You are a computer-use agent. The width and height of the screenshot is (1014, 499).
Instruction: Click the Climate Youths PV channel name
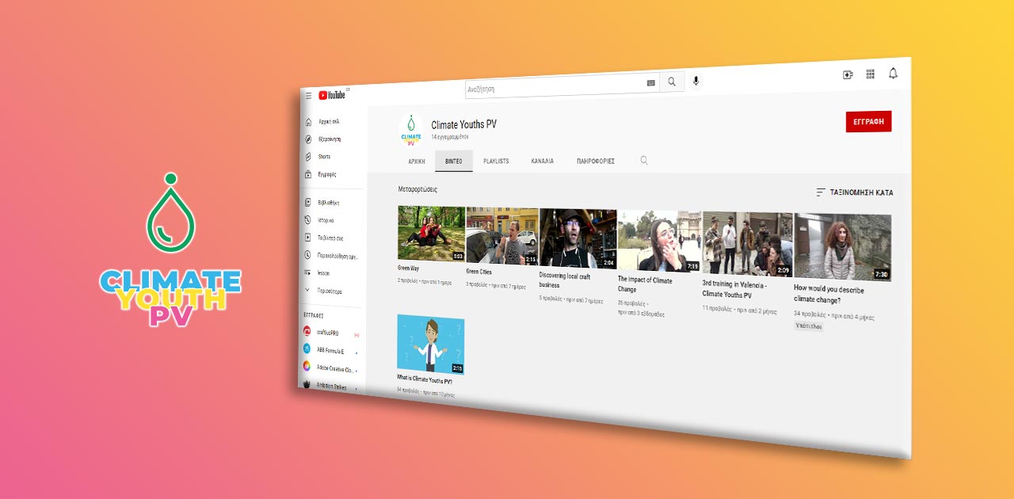tap(464, 124)
